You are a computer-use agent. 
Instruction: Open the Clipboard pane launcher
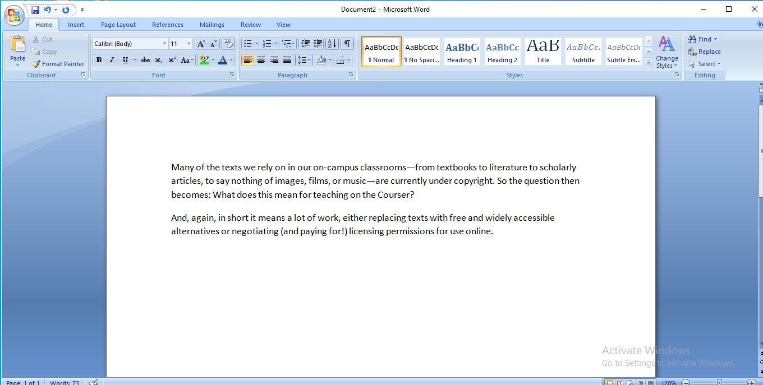84,75
